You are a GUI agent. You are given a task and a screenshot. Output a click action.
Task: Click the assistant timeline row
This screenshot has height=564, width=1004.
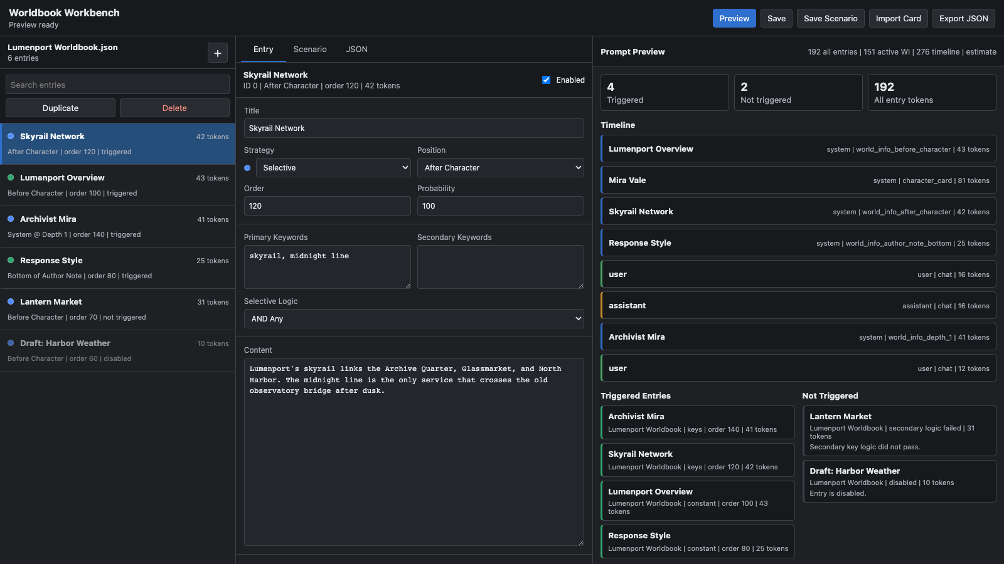798,306
